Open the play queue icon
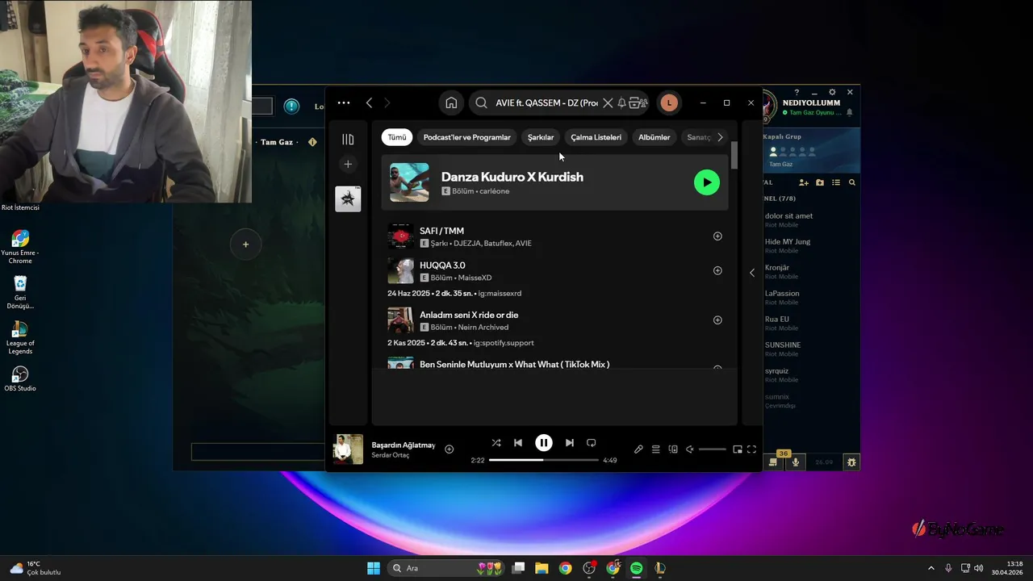 point(656,449)
